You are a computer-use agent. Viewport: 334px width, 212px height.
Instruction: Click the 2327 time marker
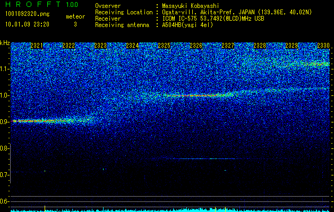[x=228, y=46]
